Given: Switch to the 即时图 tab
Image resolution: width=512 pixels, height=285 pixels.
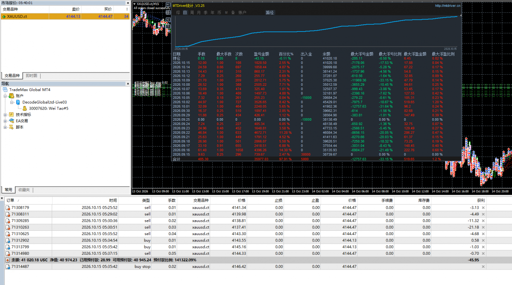Looking at the screenshot, I should tap(32, 76).
